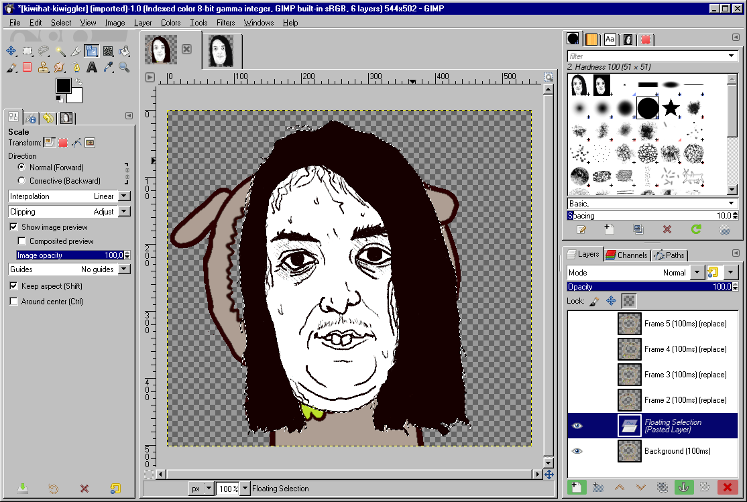Open the Basic brush tag dropdown
Screen dimensions: 747x502
pos(732,203)
